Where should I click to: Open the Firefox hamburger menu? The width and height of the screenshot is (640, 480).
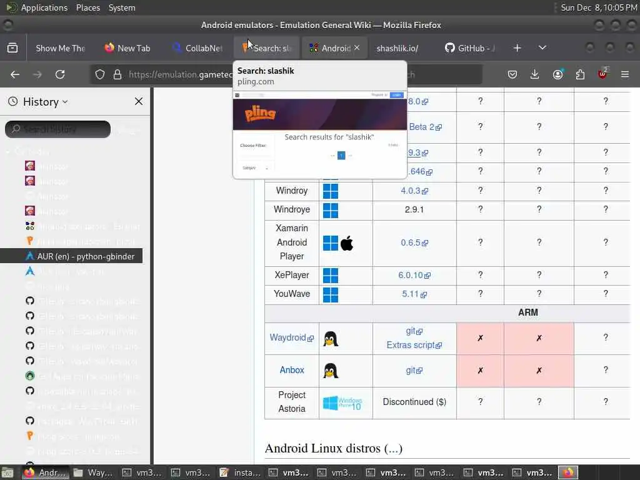625,74
